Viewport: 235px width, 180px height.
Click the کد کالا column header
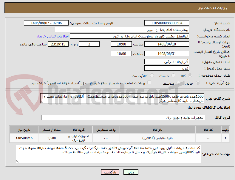208,130
